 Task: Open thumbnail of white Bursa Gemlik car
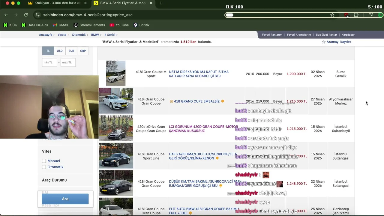click(x=115, y=73)
